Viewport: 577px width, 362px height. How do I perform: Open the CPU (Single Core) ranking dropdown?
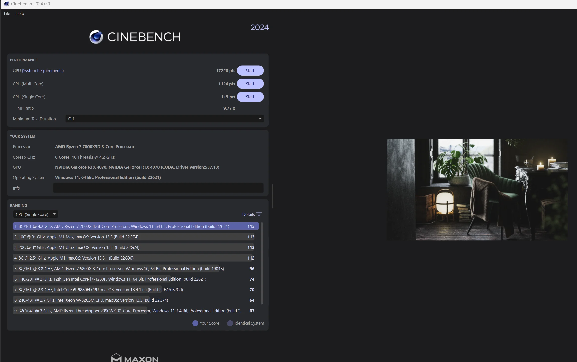tap(35, 214)
